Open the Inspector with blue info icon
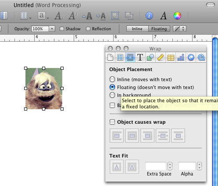 [x=149, y=16]
